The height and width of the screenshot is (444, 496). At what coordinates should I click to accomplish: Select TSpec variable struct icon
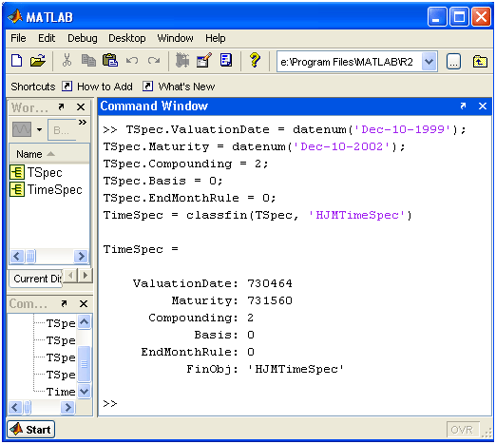(17, 172)
